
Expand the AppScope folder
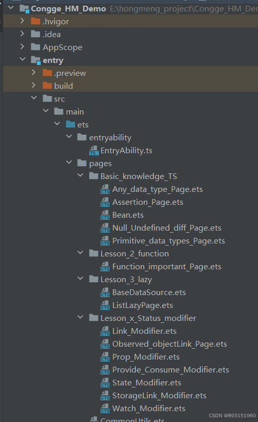pos(22,46)
